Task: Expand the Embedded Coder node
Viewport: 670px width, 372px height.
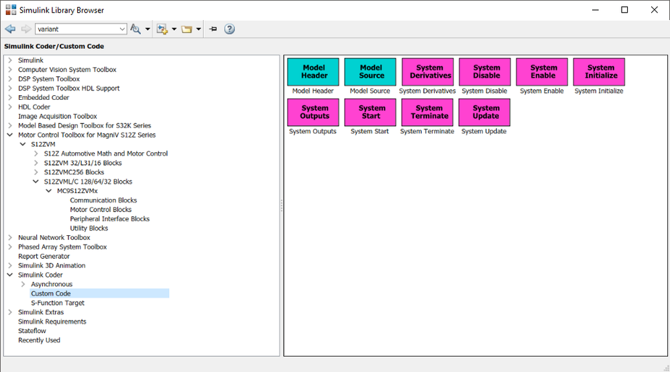Action: click(10, 97)
